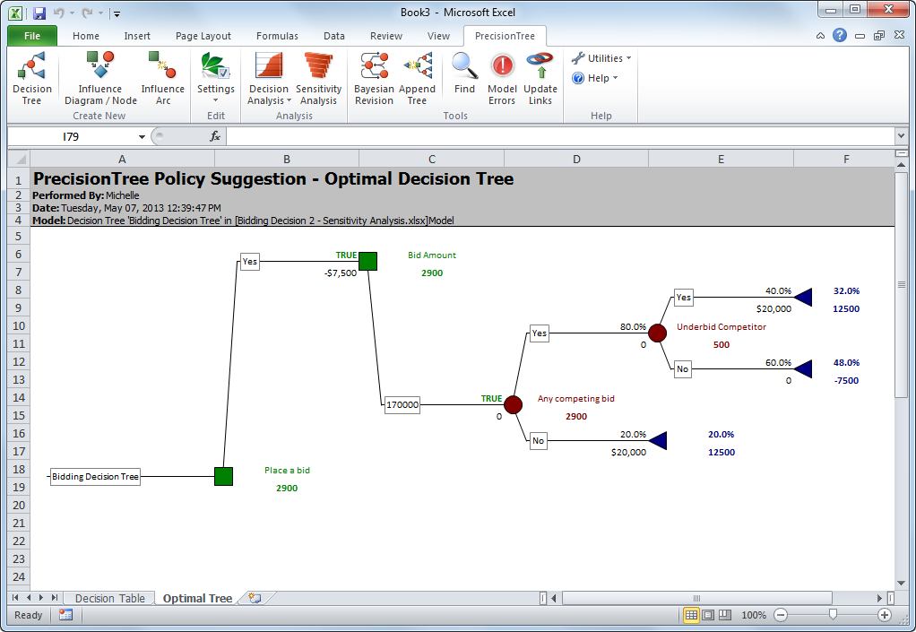Click the 100% zoom level
916x632 pixels.
coord(754,614)
